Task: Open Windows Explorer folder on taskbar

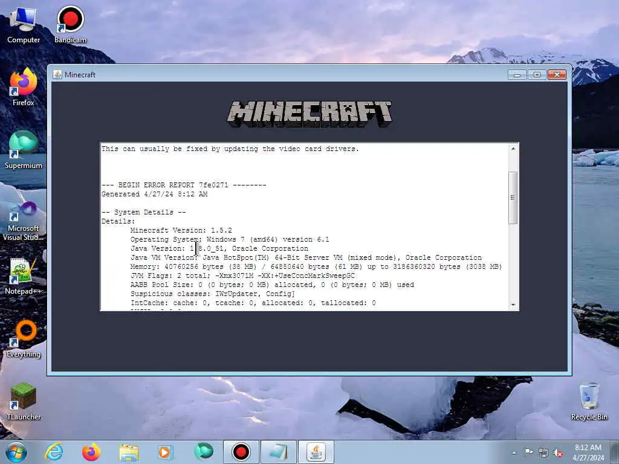Action: pos(129,452)
